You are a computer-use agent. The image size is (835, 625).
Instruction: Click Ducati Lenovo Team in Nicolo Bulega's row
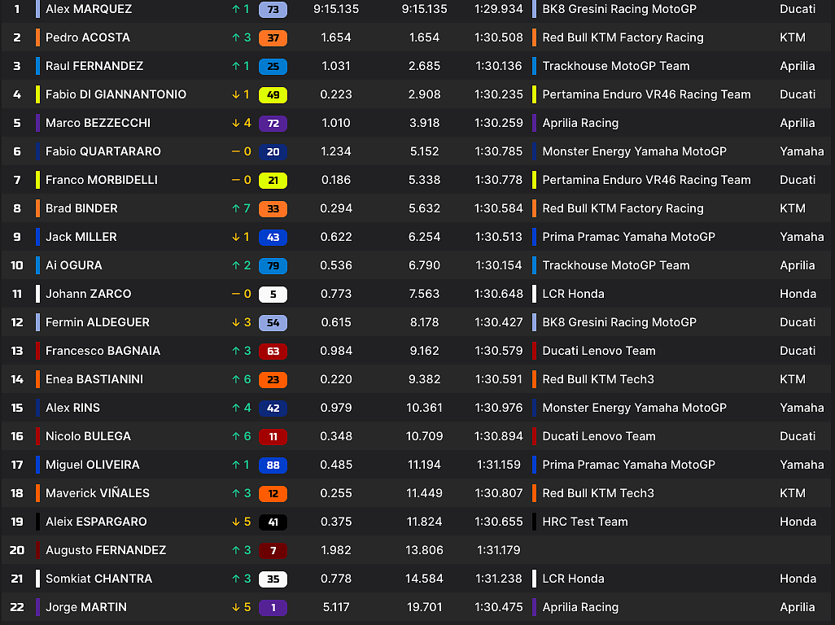tap(599, 436)
